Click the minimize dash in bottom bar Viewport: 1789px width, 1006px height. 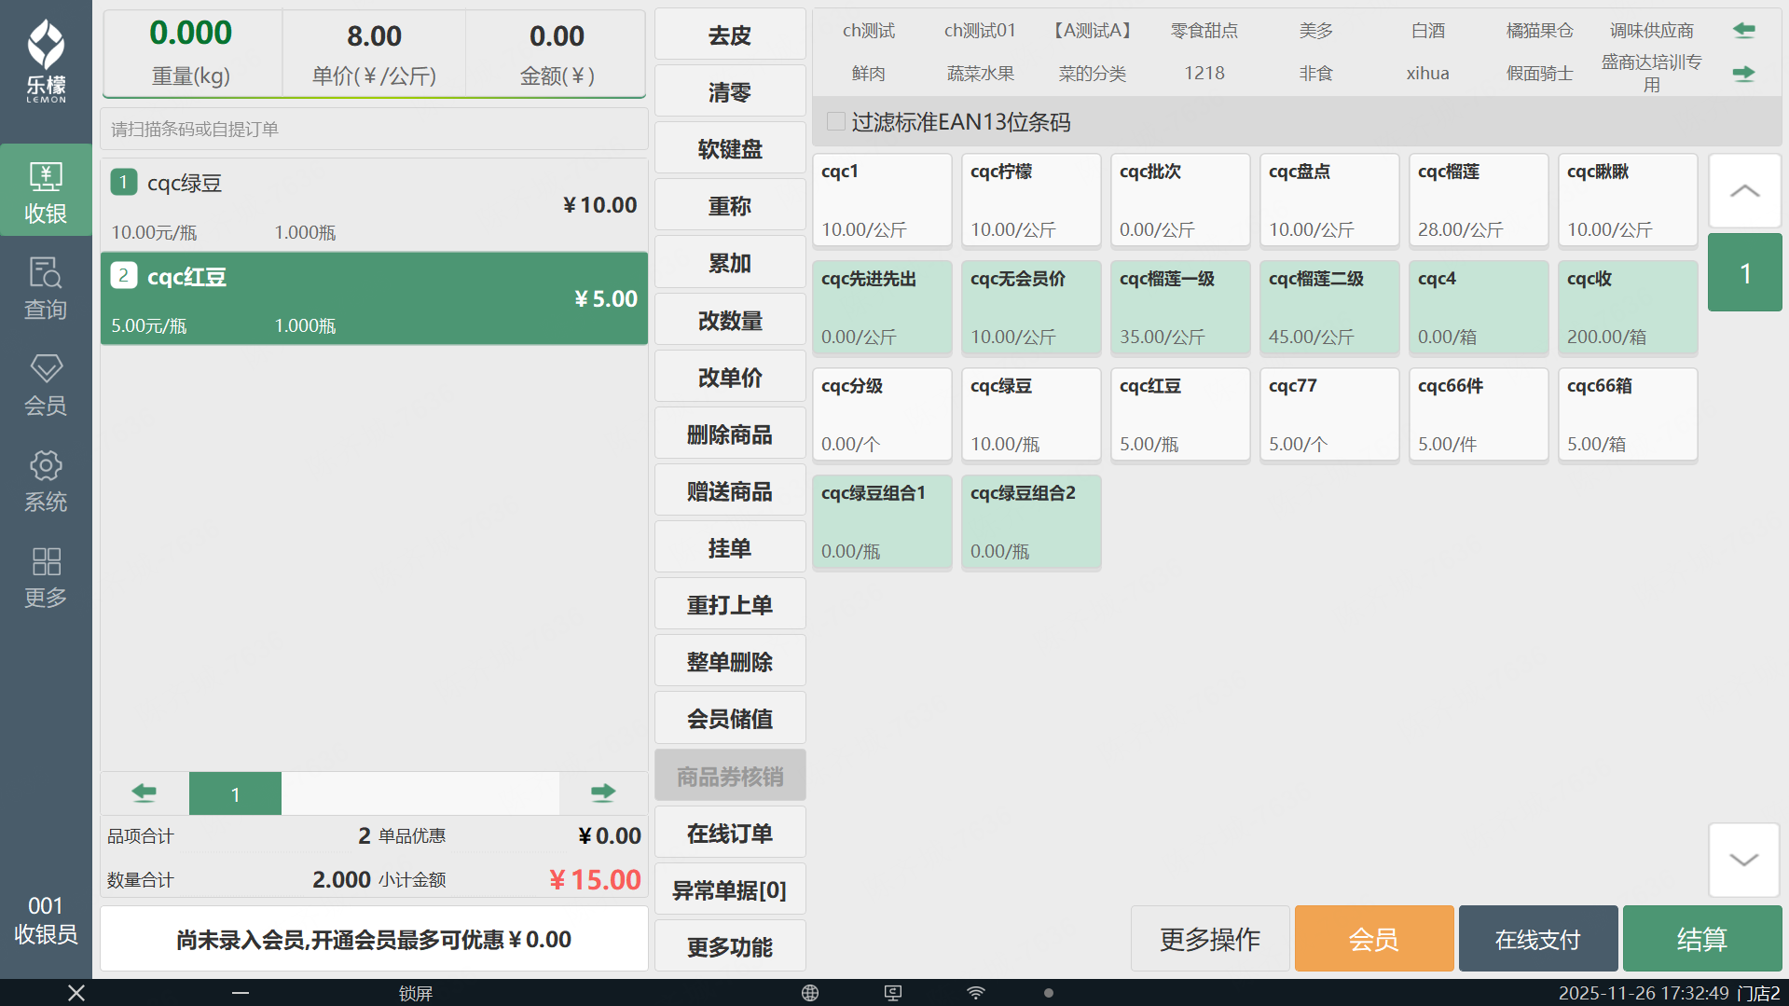pos(241,993)
